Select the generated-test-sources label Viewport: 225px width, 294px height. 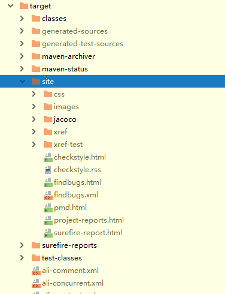(83, 44)
